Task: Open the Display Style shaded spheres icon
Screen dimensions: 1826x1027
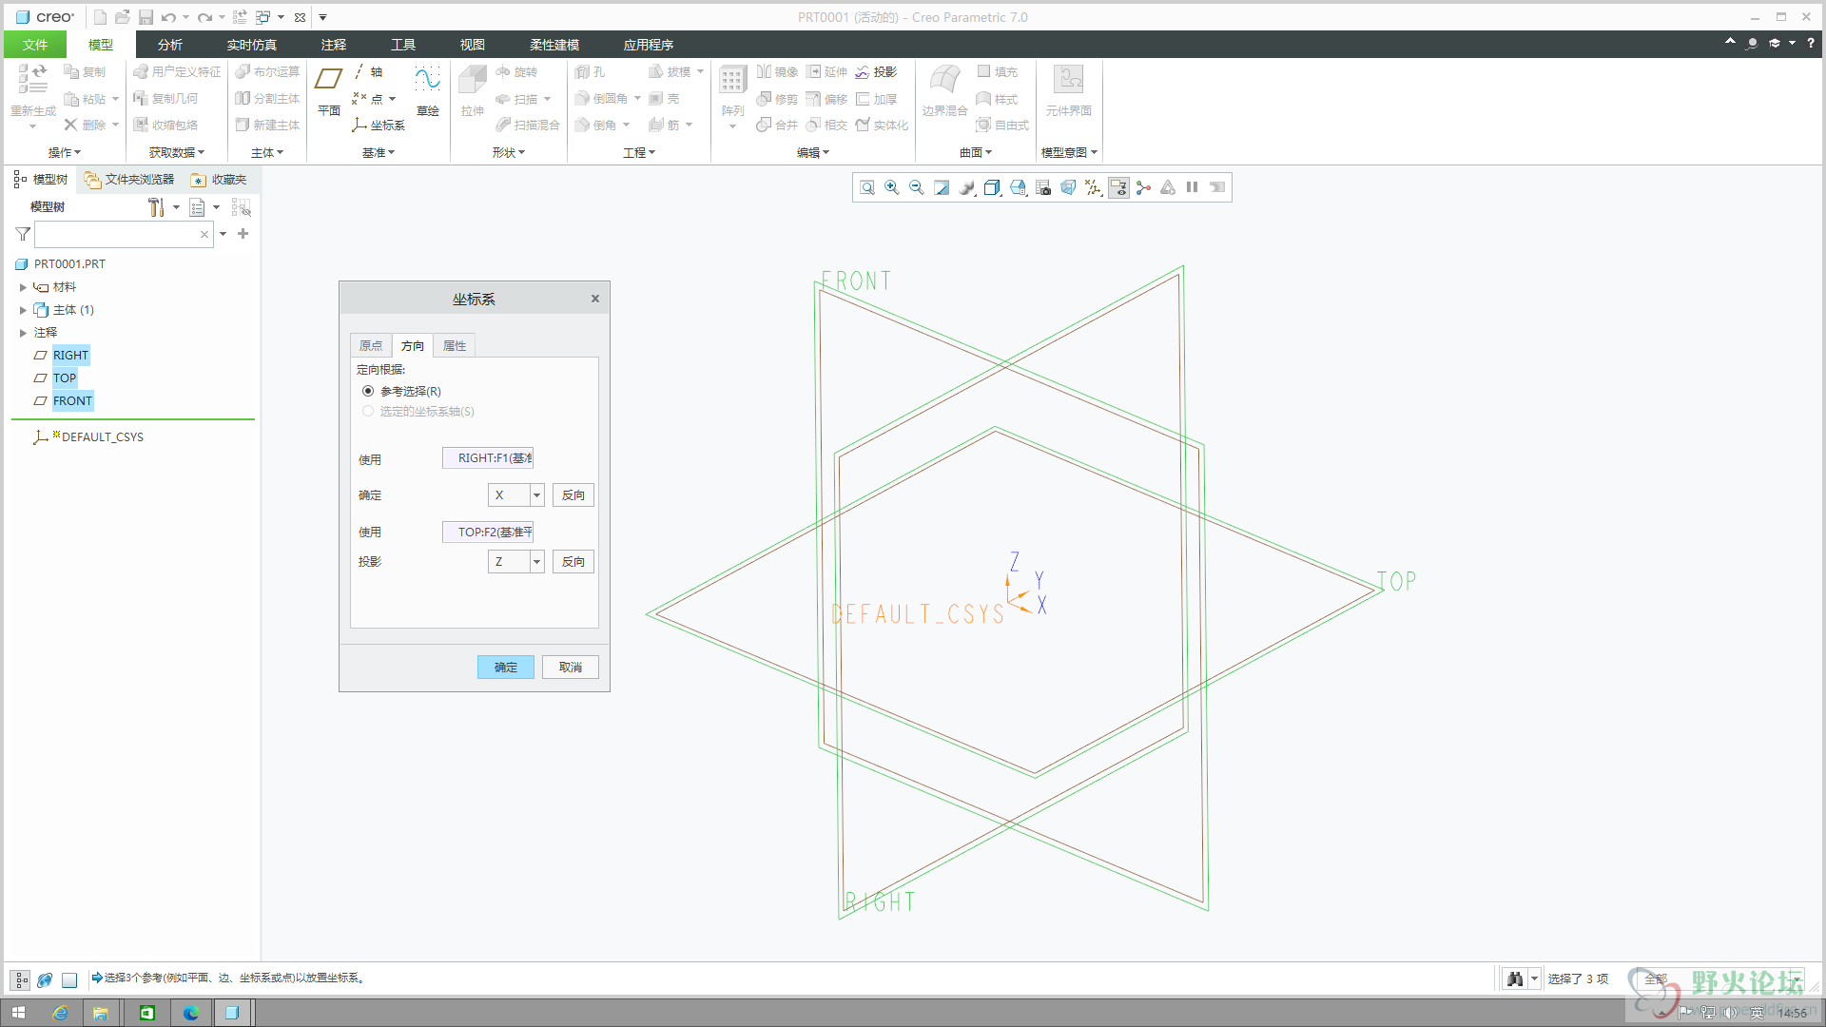Action: (x=967, y=187)
